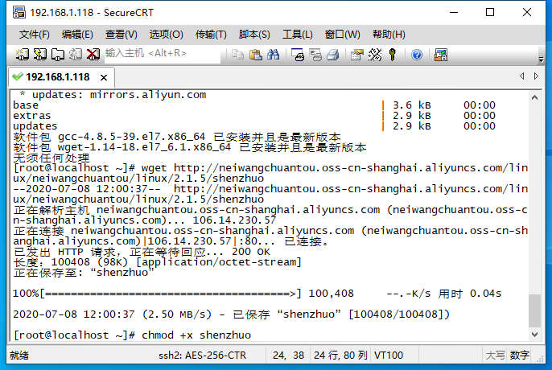Click the Paste clipboard icon
The width and height of the screenshot is (552, 370).
(x=255, y=55)
